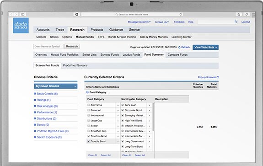Screen dimensions: 263x166
Task: Switch to Compare Funds tab
Action: click(x=177, y=55)
